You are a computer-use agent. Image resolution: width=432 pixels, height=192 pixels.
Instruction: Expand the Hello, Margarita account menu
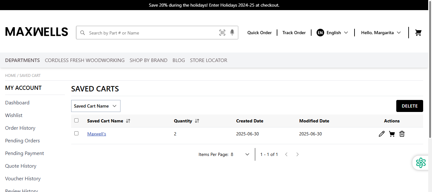381,33
